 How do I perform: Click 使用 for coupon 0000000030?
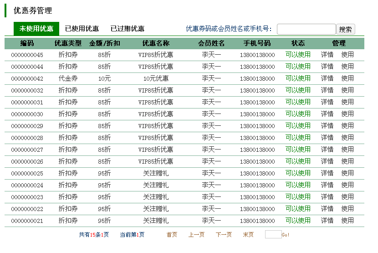coord(347,114)
